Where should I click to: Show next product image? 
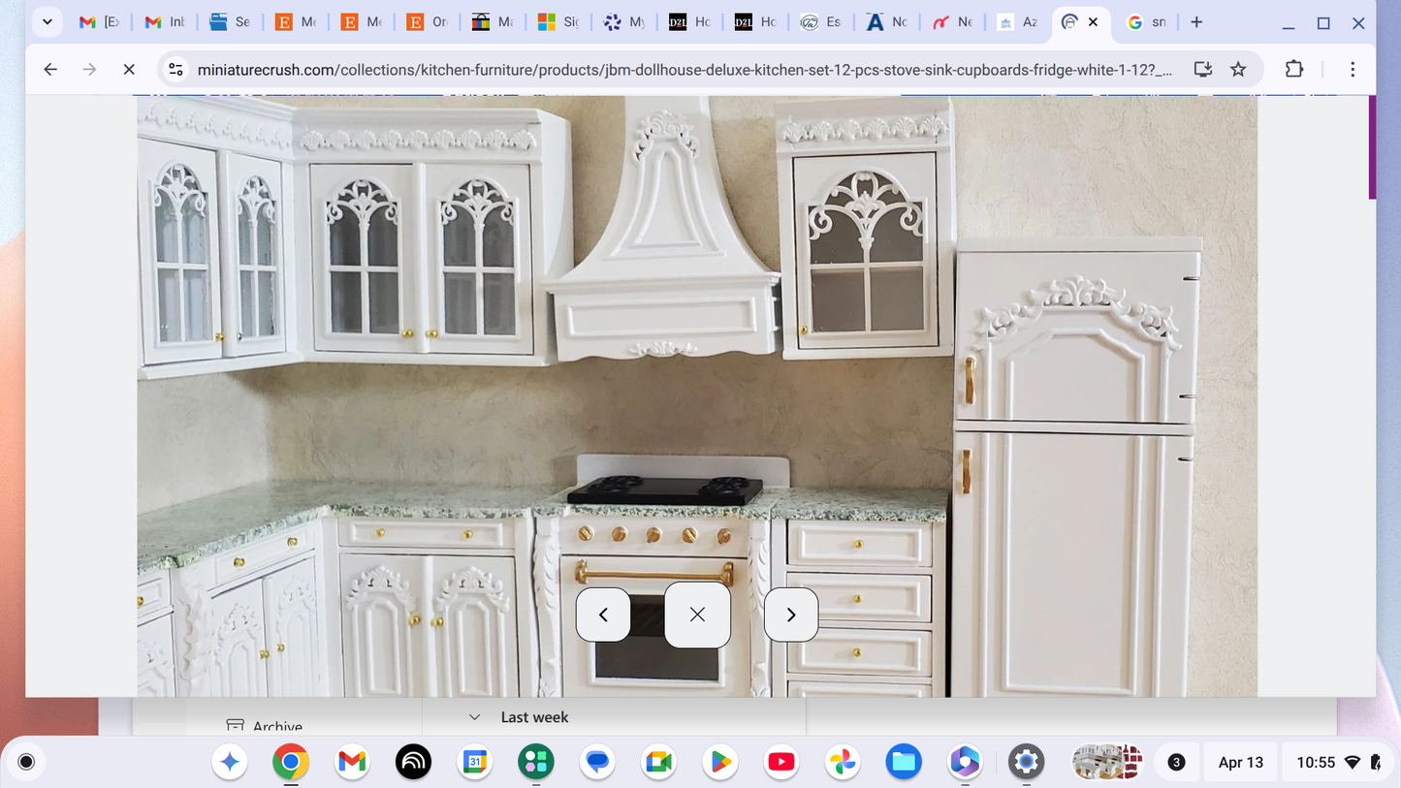point(791,615)
